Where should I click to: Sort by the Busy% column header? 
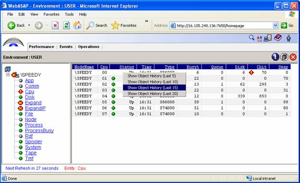192,67
